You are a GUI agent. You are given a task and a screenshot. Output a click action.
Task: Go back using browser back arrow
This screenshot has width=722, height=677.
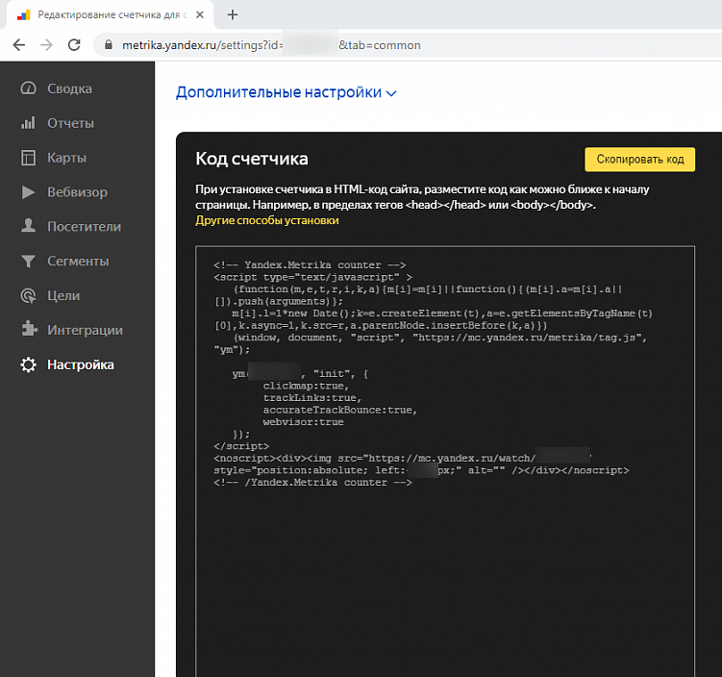pyautogui.click(x=19, y=44)
